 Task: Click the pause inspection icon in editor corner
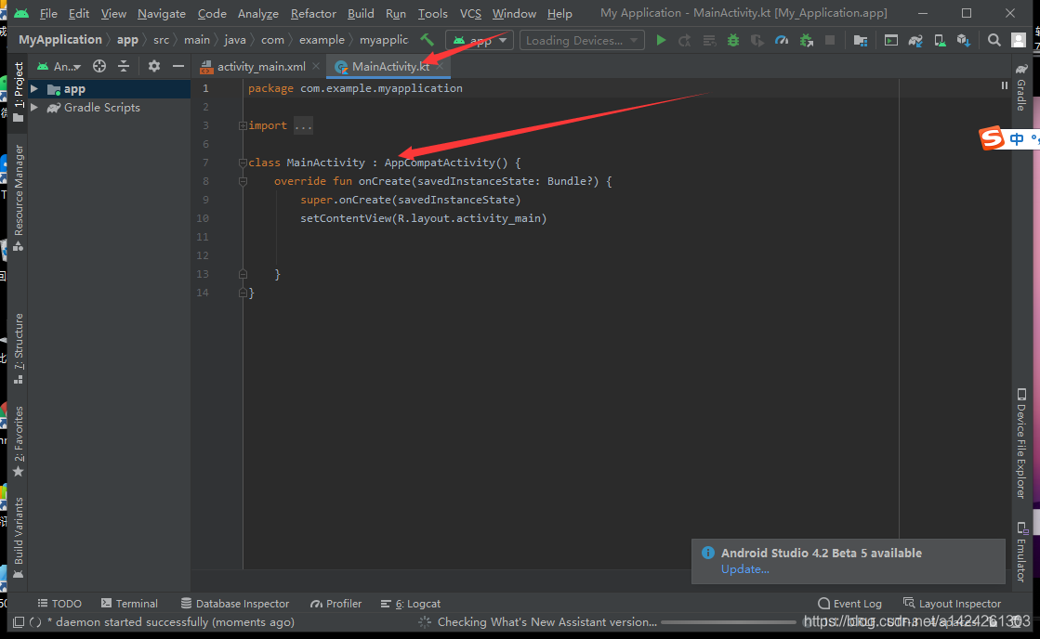pos(1004,85)
